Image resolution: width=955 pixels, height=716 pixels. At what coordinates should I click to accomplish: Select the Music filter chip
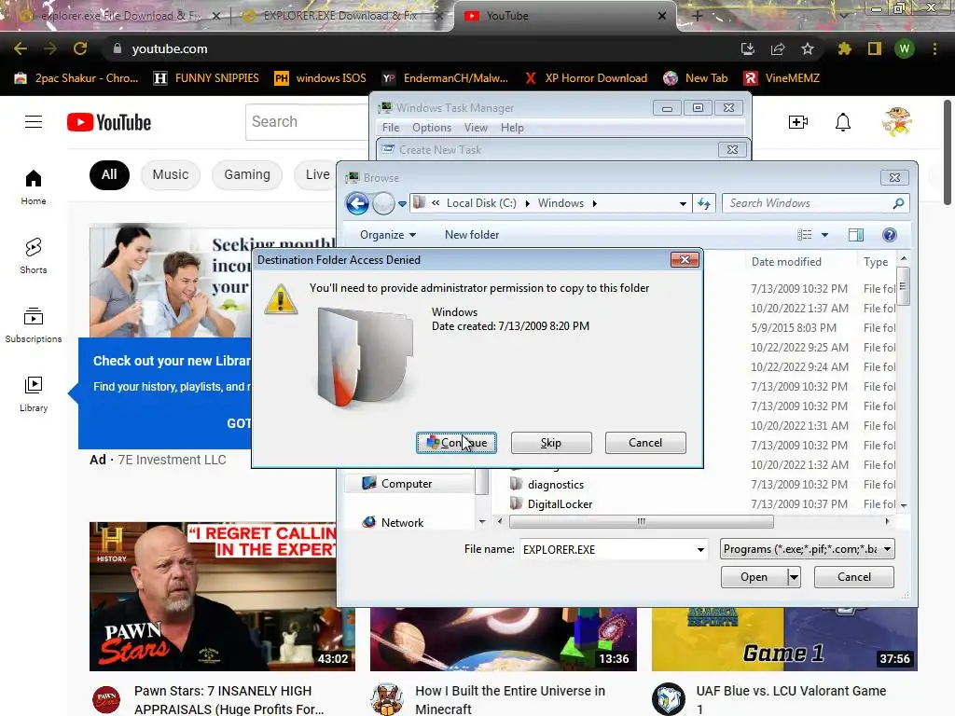point(171,174)
